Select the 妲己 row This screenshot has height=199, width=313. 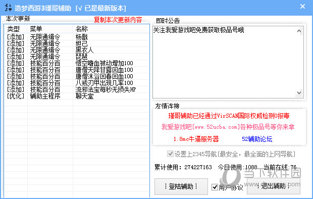coord(77,43)
